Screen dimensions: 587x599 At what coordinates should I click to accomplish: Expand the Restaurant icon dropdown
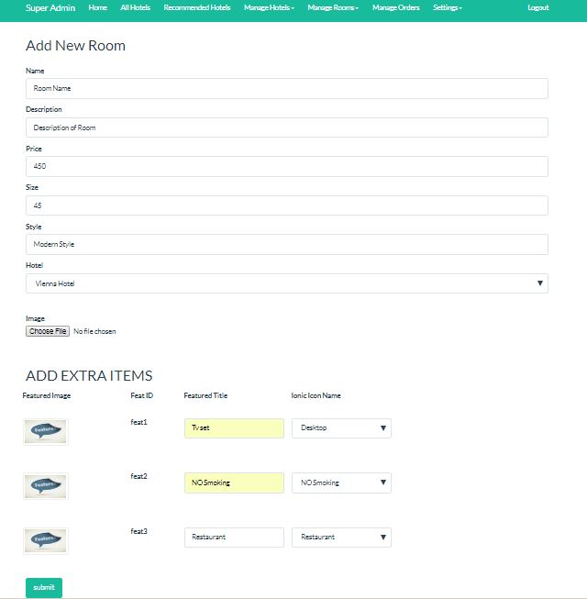(x=341, y=538)
